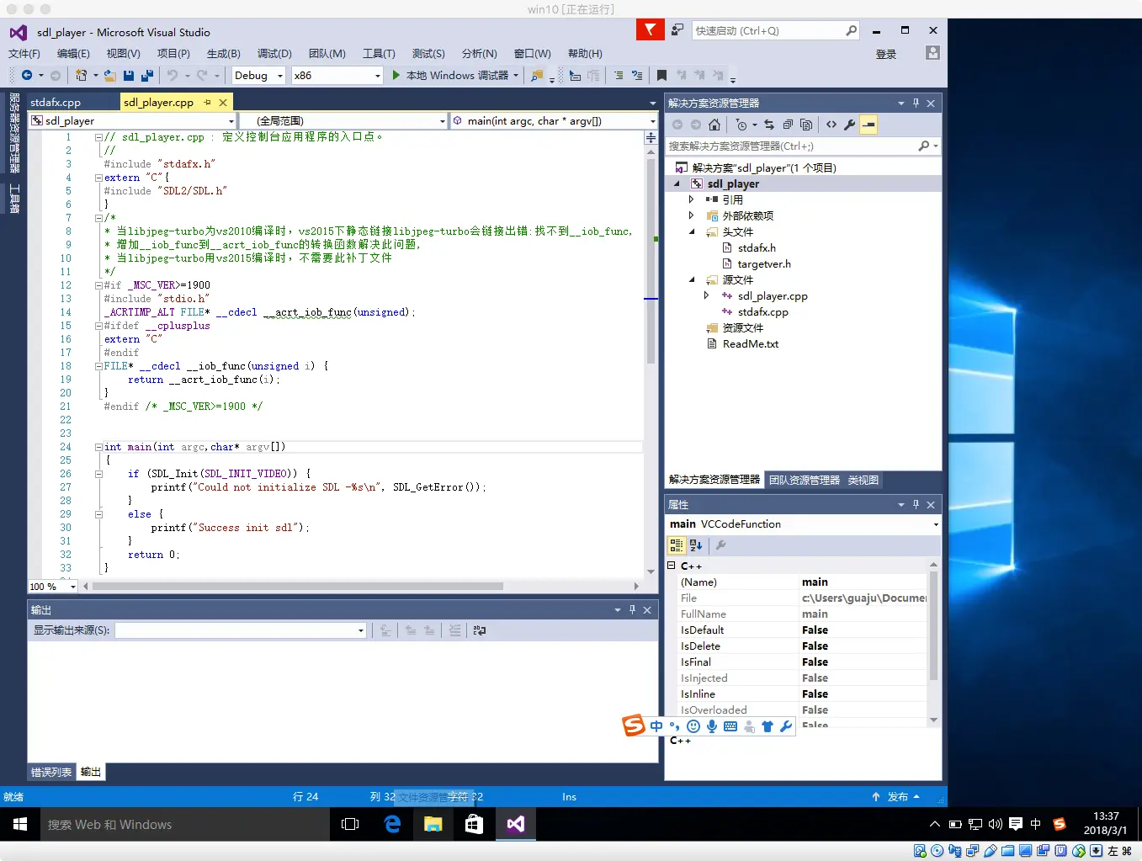Screen dimensions: 1142x861
Task: Expand the 引用 node in Solution Explorer
Action: 691,199
